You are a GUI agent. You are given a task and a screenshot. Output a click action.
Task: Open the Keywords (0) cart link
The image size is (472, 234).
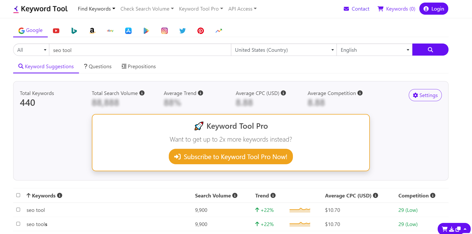(x=396, y=9)
